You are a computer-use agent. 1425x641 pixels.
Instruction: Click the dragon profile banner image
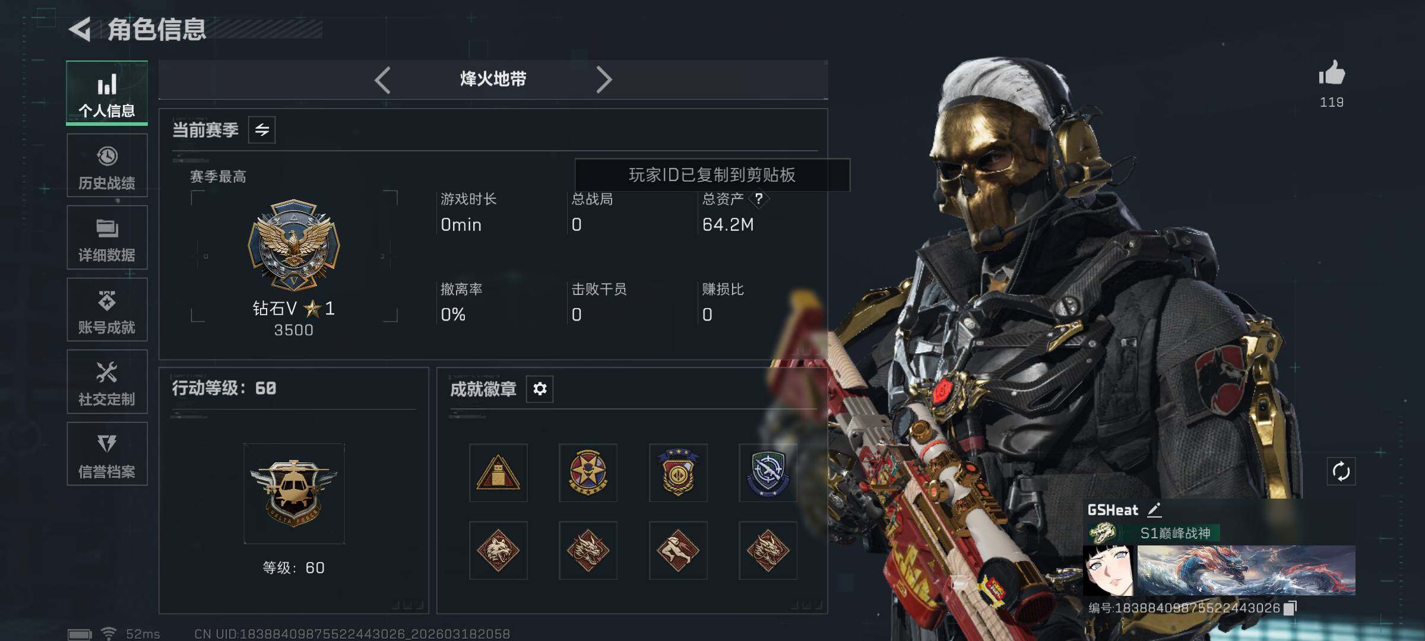(1246, 570)
